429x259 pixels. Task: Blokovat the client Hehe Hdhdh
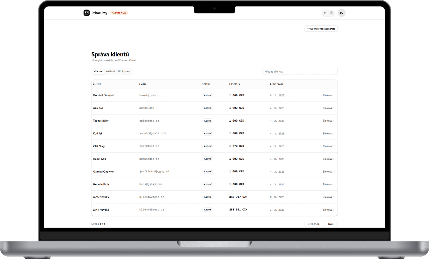click(328, 184)
